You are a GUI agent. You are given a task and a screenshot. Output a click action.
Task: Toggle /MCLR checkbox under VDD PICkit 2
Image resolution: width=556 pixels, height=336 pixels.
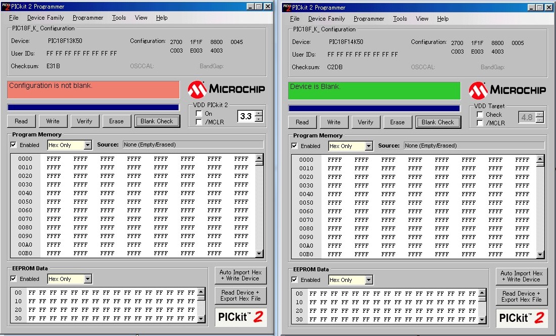(199, 122)
